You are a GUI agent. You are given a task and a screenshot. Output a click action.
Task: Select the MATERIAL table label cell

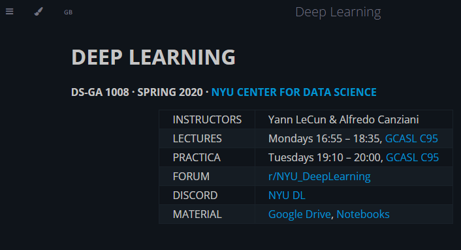point(207,214)
